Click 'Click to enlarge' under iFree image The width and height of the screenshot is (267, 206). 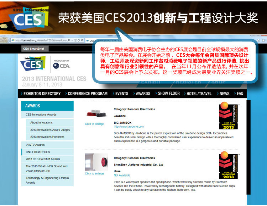pyautogui.click(x=94, y=173)
